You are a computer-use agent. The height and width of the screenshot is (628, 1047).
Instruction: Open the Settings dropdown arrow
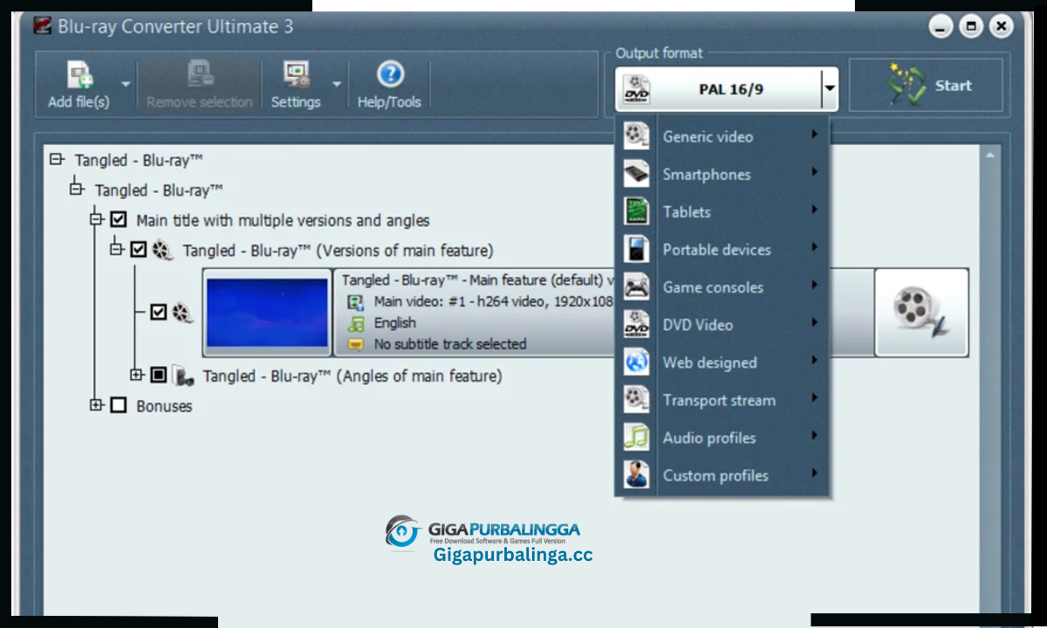pyautogui.click(x=337, y=85)
